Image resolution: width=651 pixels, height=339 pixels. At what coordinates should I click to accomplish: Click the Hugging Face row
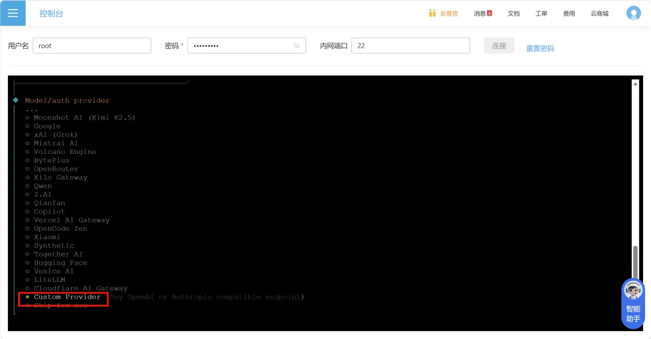point(57,263)
